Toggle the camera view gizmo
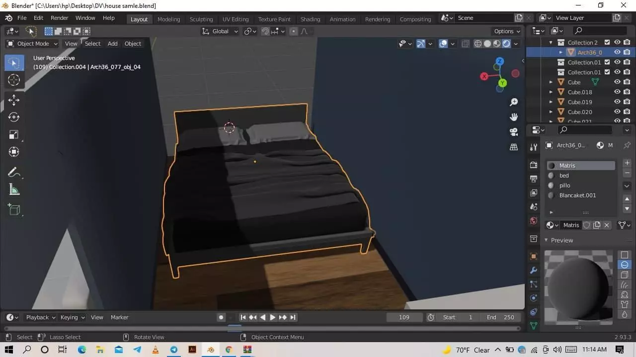This screenshot has width=636, height=357. (x=514, y=132)
